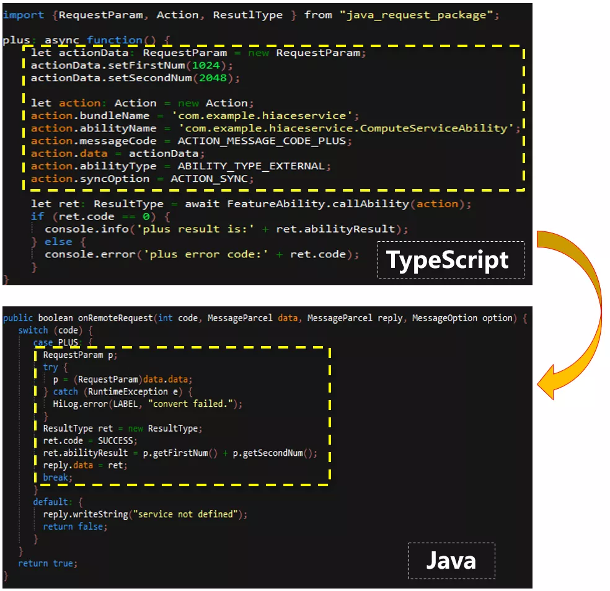Click the "RequestParam p;" declaration
Image resolution: width=610 pixels, height=591 pixels.
coord(80,355)
